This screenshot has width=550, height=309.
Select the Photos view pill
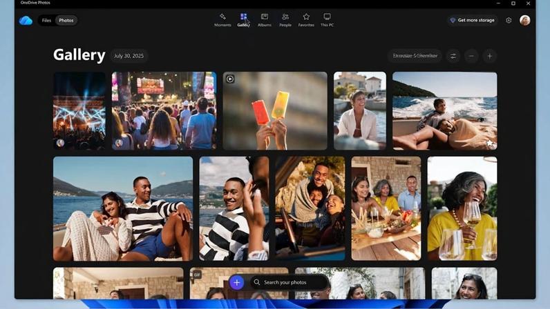pos(66,20)
